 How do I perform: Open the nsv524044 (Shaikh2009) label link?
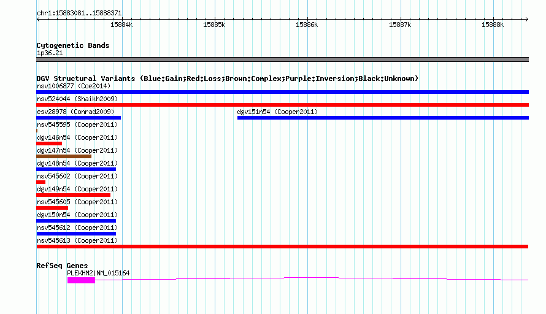click(x=77, y=99)
